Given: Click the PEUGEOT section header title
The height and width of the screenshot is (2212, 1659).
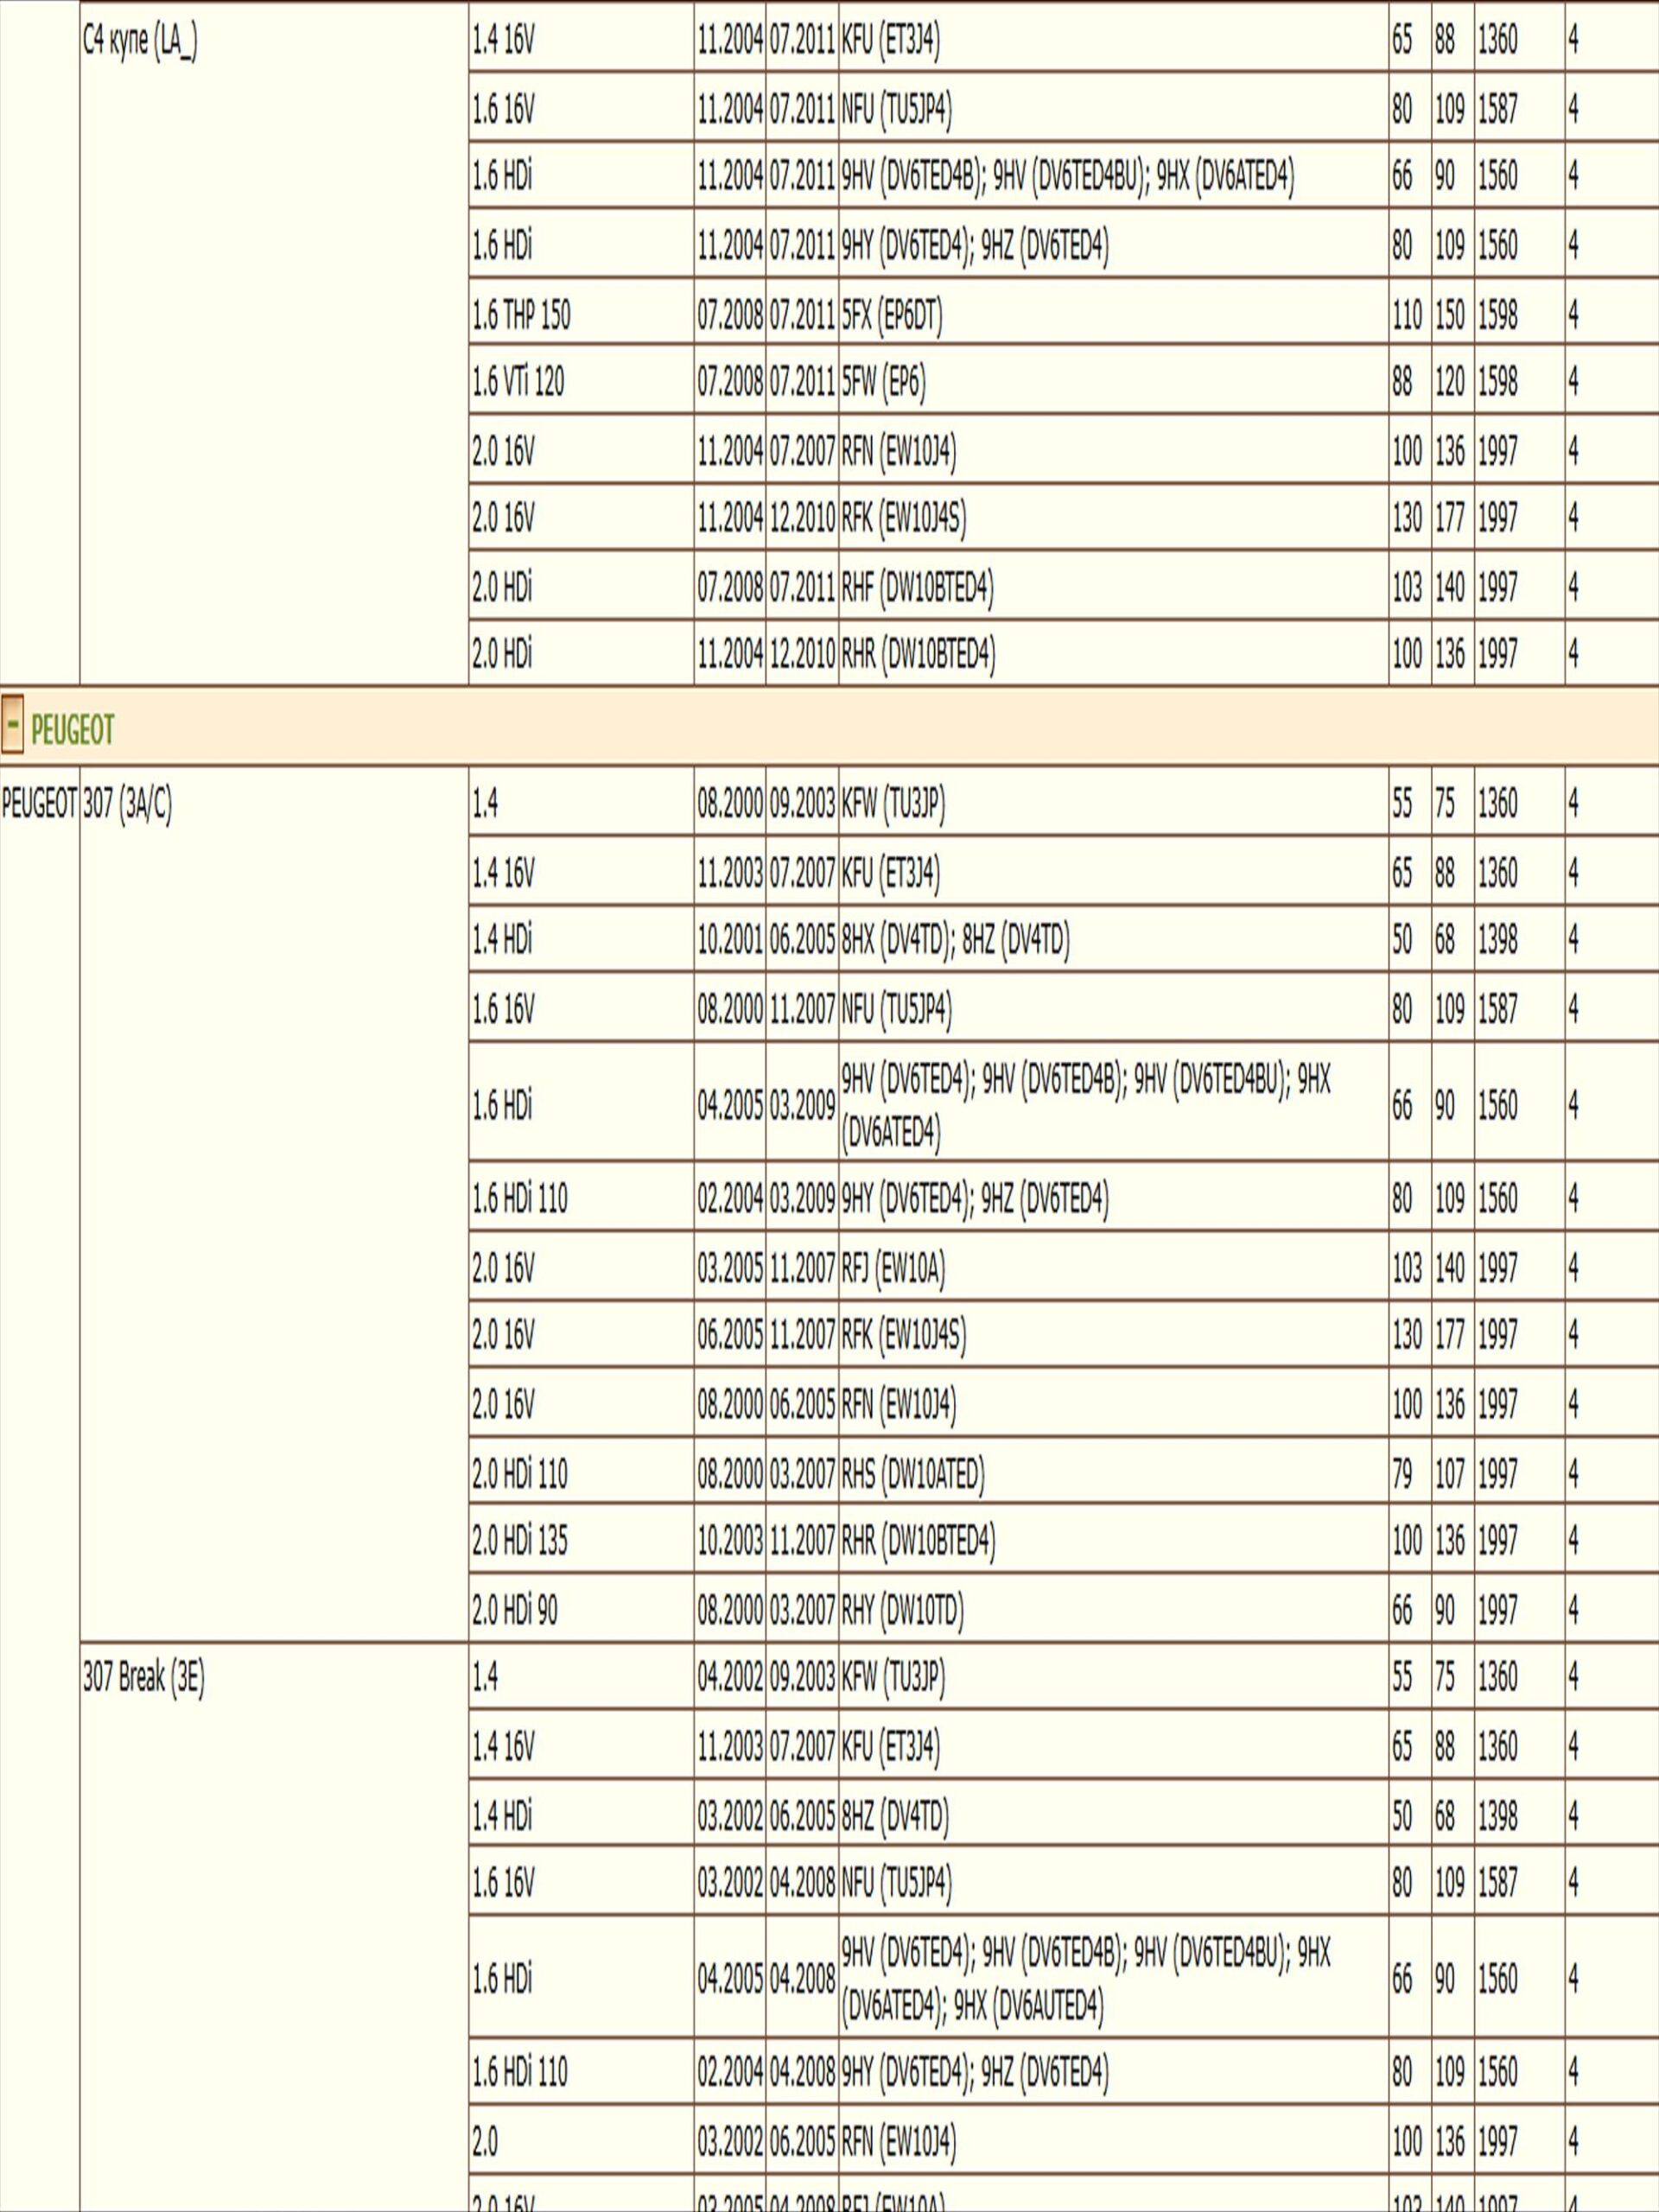Looking at the screenshot, I should pyautogui.click(x=72, y=731).
